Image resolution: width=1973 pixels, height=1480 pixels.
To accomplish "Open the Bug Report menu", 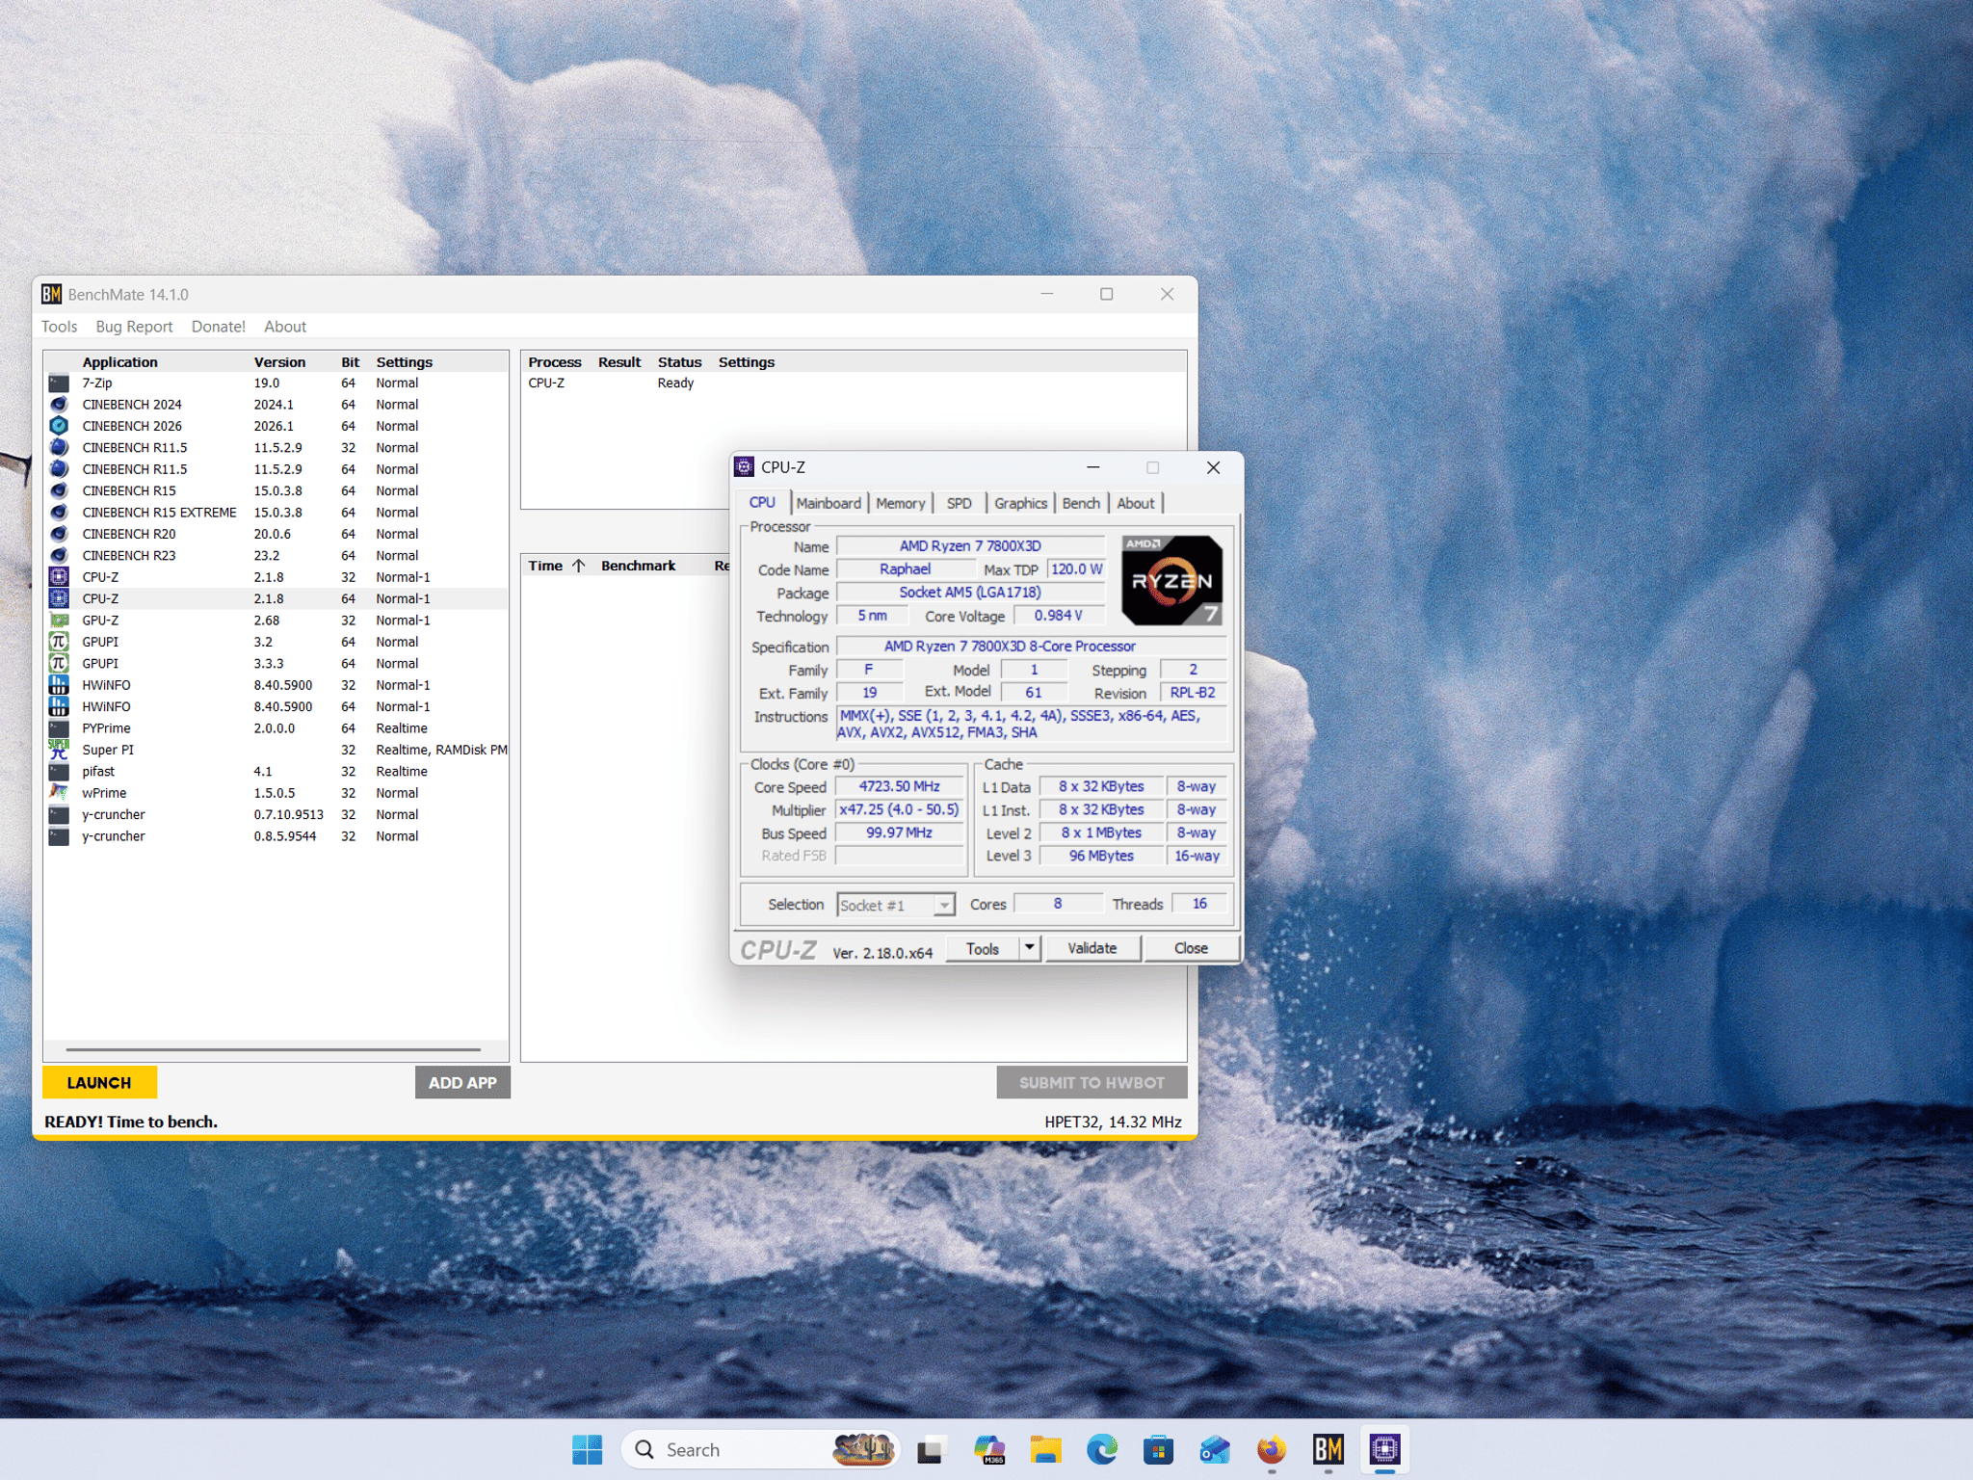I will (x=134, y=327).
